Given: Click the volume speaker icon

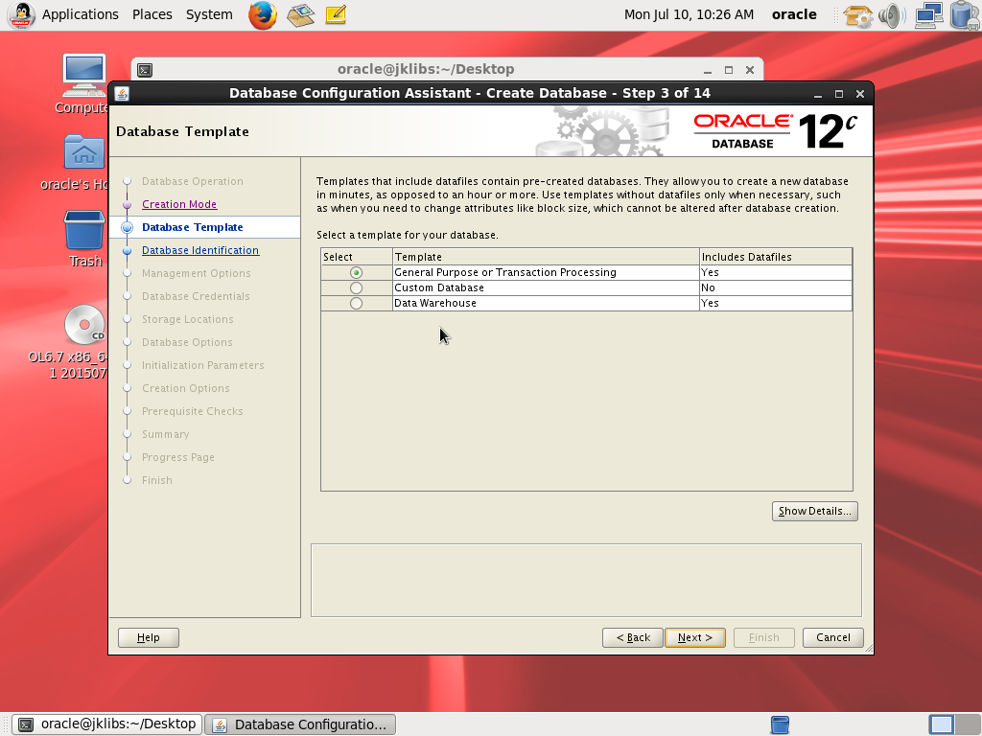Looking at the screenshot, I should click(891, 15).
